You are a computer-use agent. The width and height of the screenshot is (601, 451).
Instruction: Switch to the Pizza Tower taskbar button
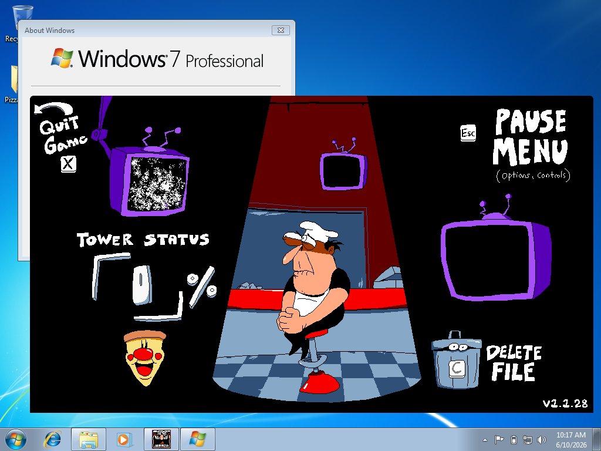coord(161,439)
